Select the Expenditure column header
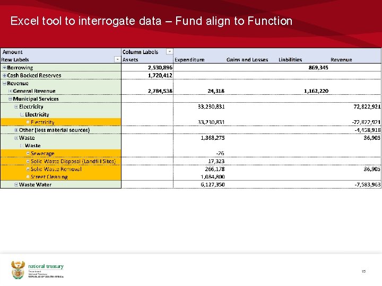Screen dimensions: 382x286 [189, 60]
